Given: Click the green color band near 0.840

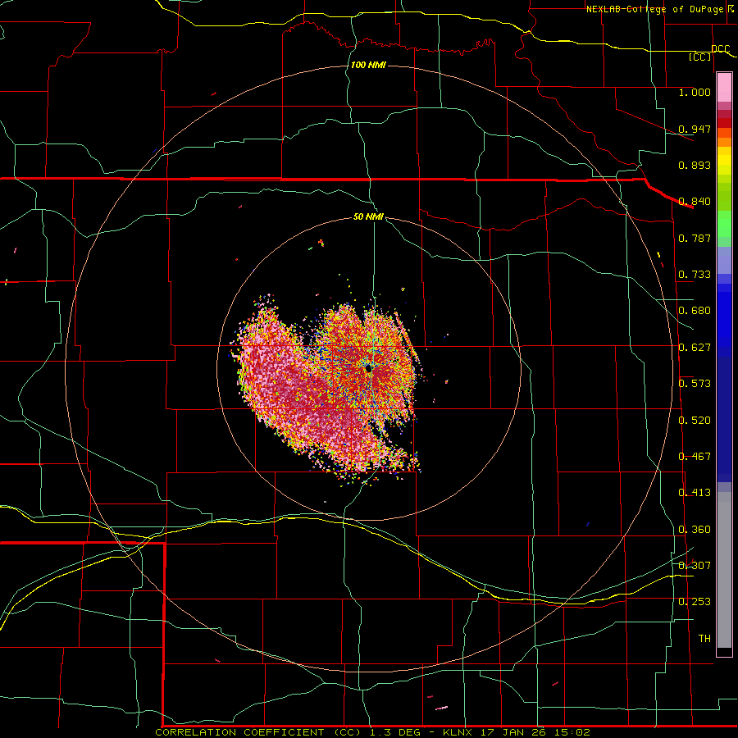Looking at the screenshot, I should pyautogui.click(x=724, y=197).
